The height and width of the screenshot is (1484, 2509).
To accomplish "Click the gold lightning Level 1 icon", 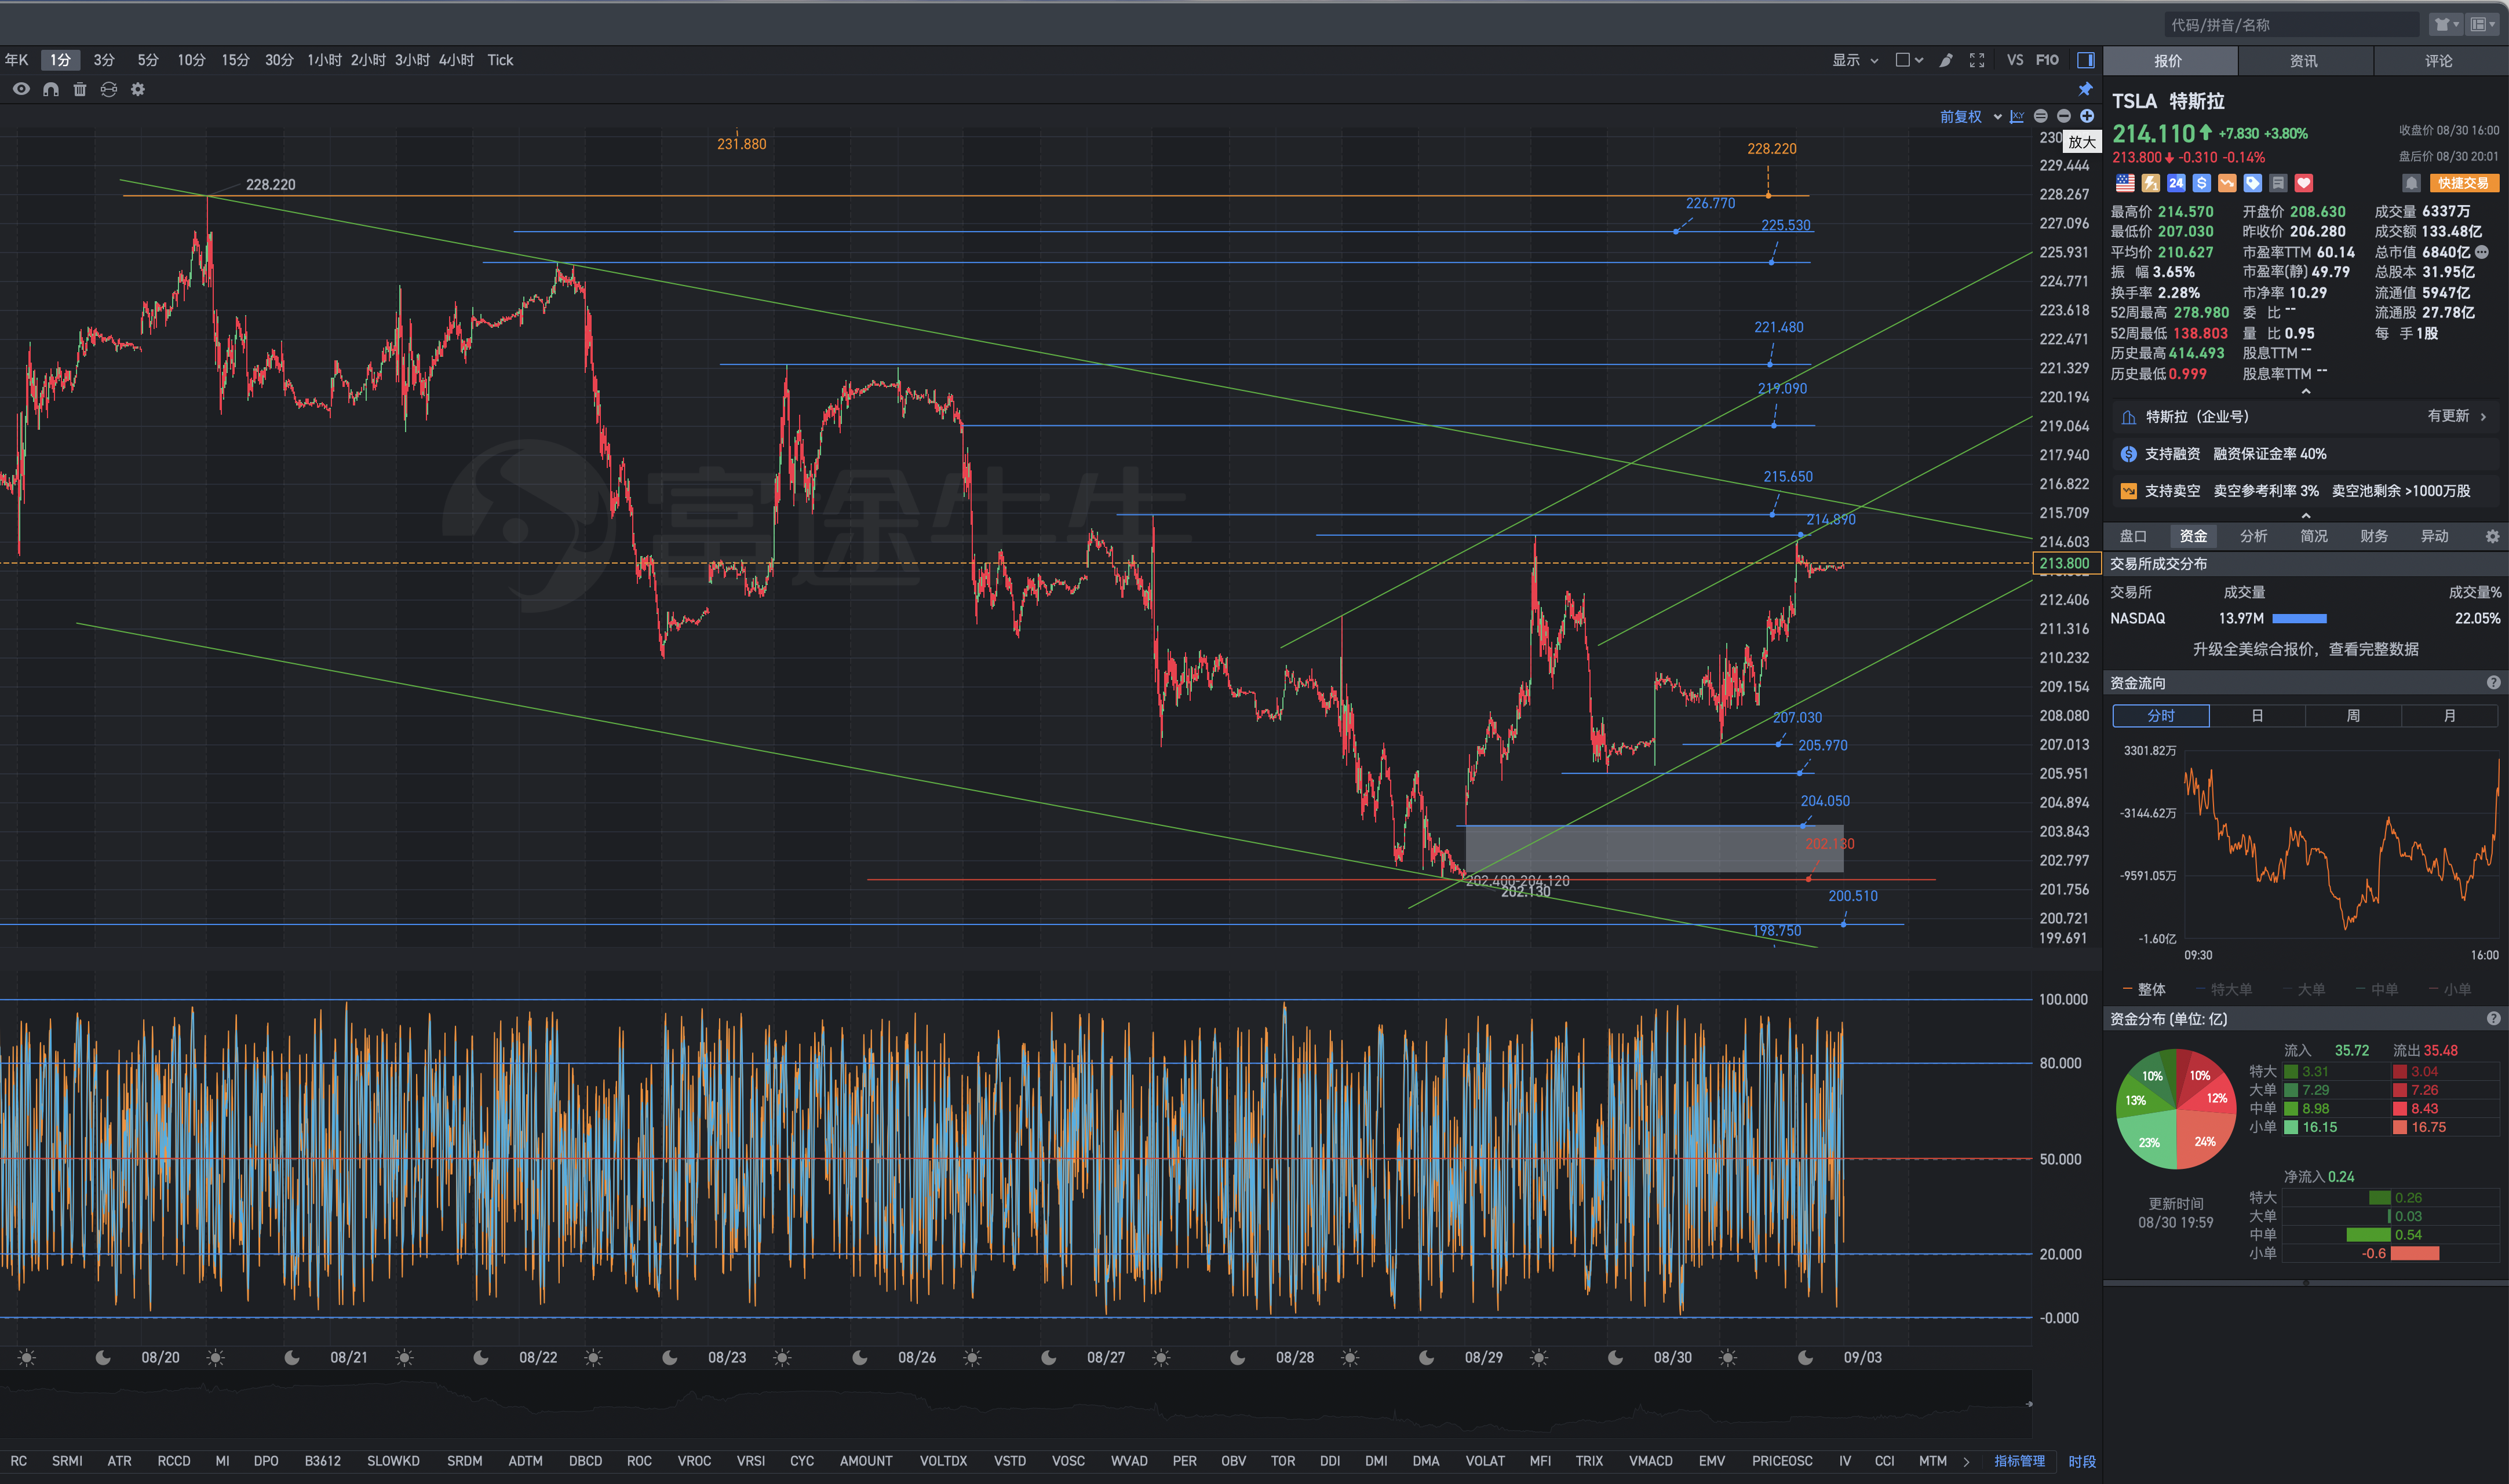I will pos(2151,183).
